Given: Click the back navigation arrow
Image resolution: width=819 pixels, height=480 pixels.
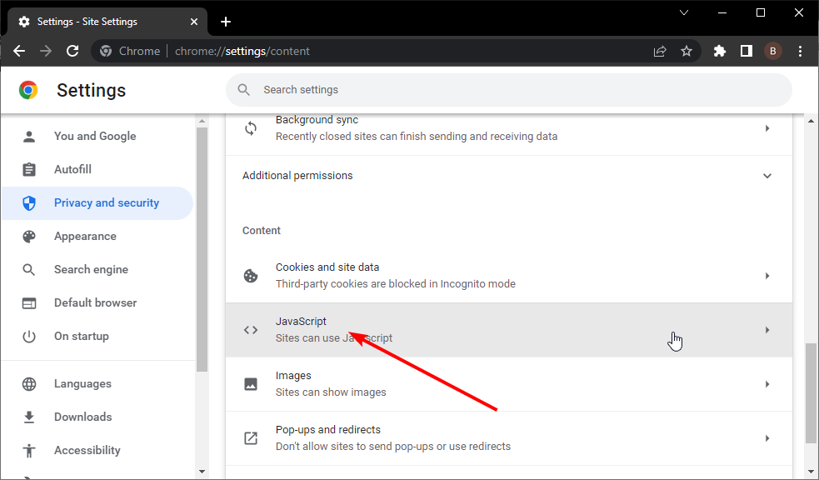Looking at the screenshot, I should [19, 51].
